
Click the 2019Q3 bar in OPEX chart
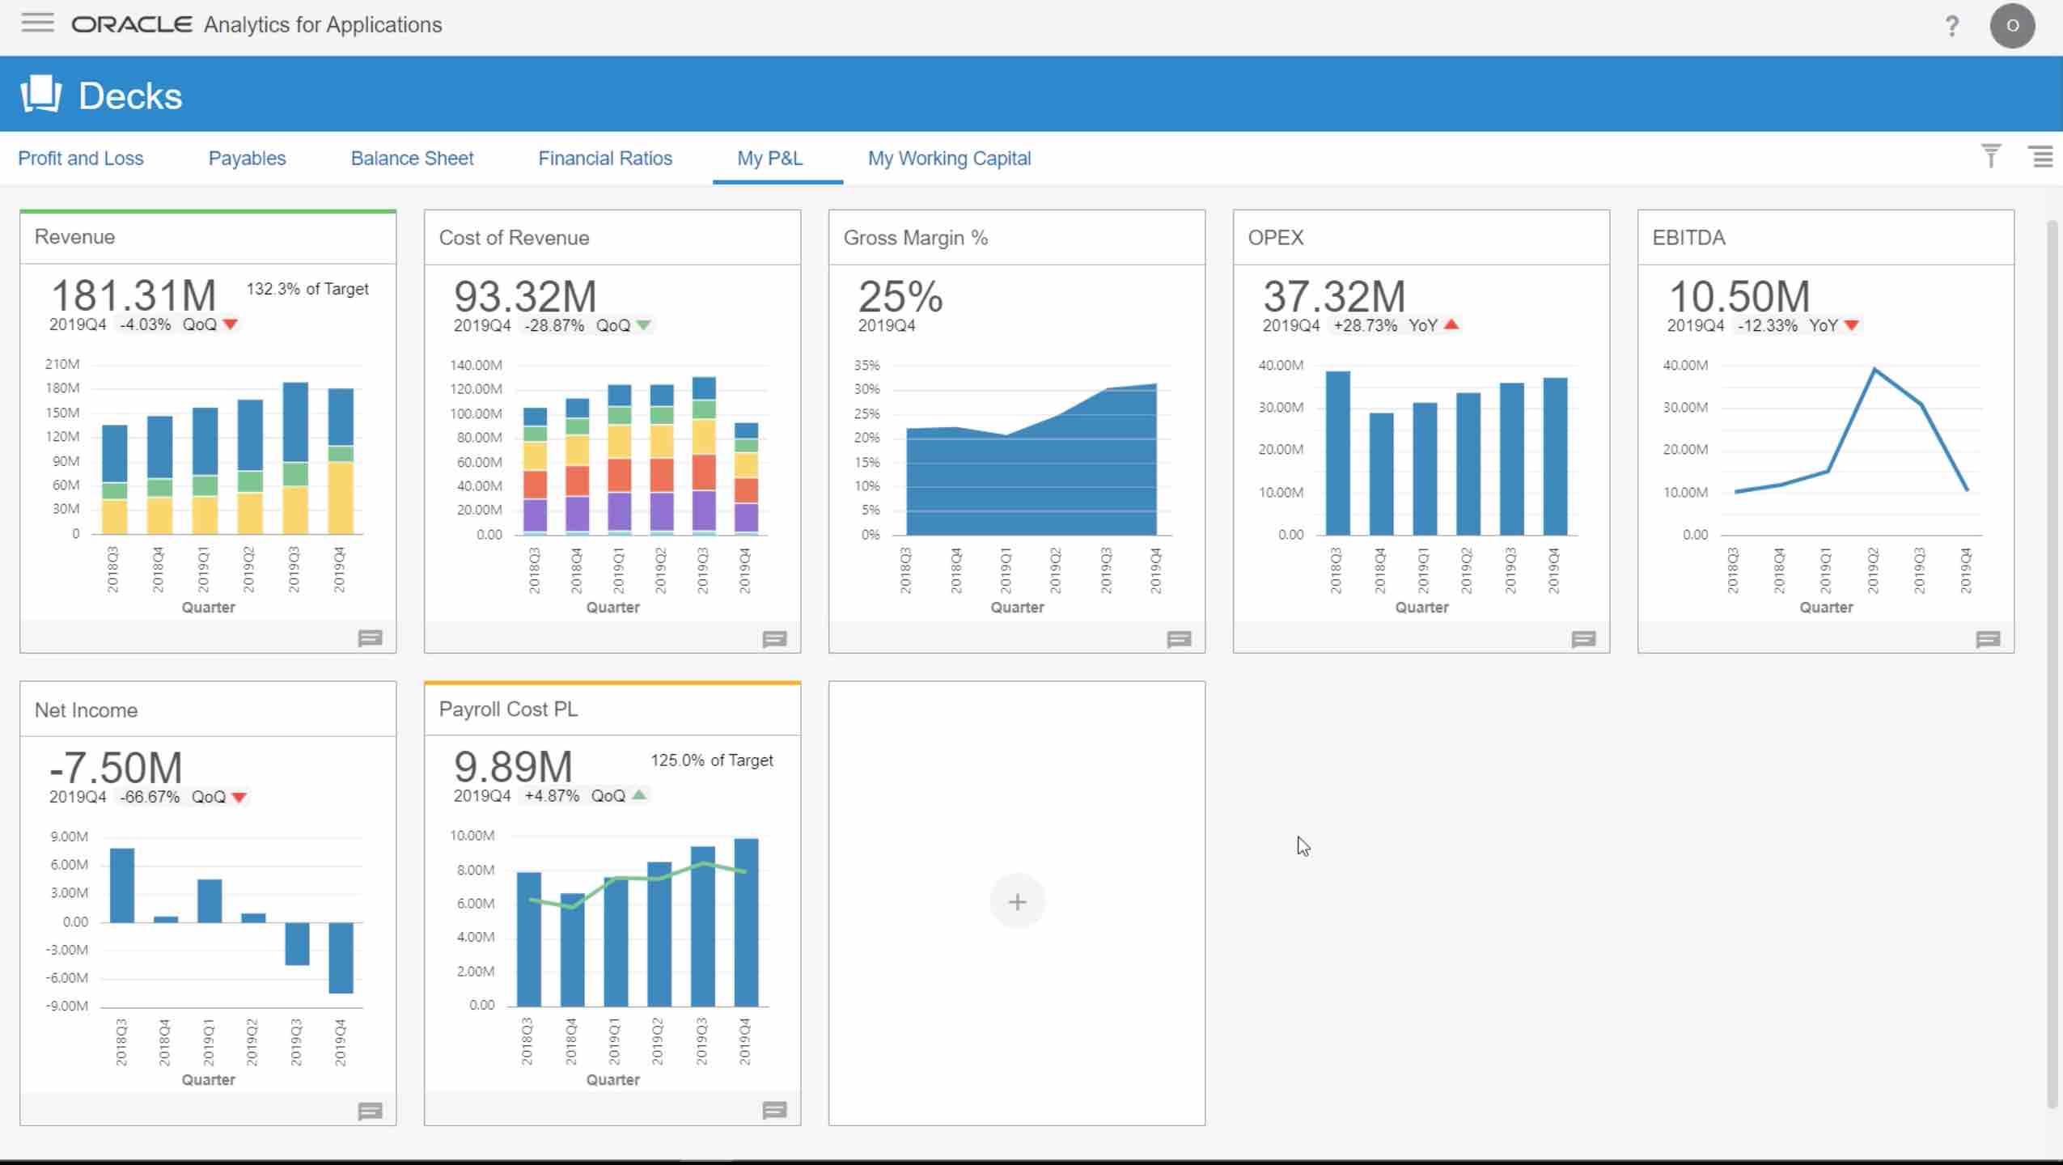pyautogui.click(x=1511, y=459)
